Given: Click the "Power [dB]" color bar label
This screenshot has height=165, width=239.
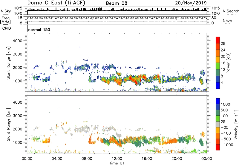Looking at the screenshot, I should tap(228, 63).
